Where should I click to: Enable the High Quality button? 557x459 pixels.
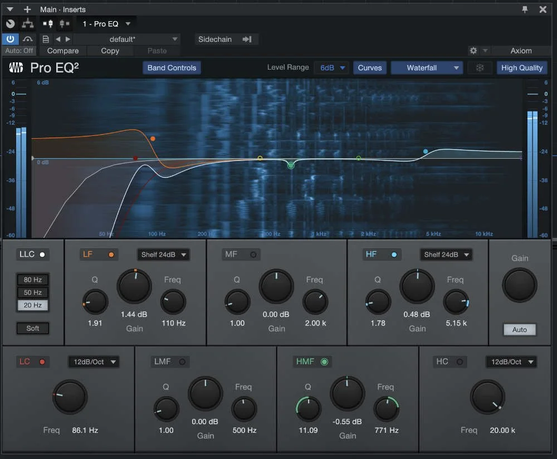[521, 67]
